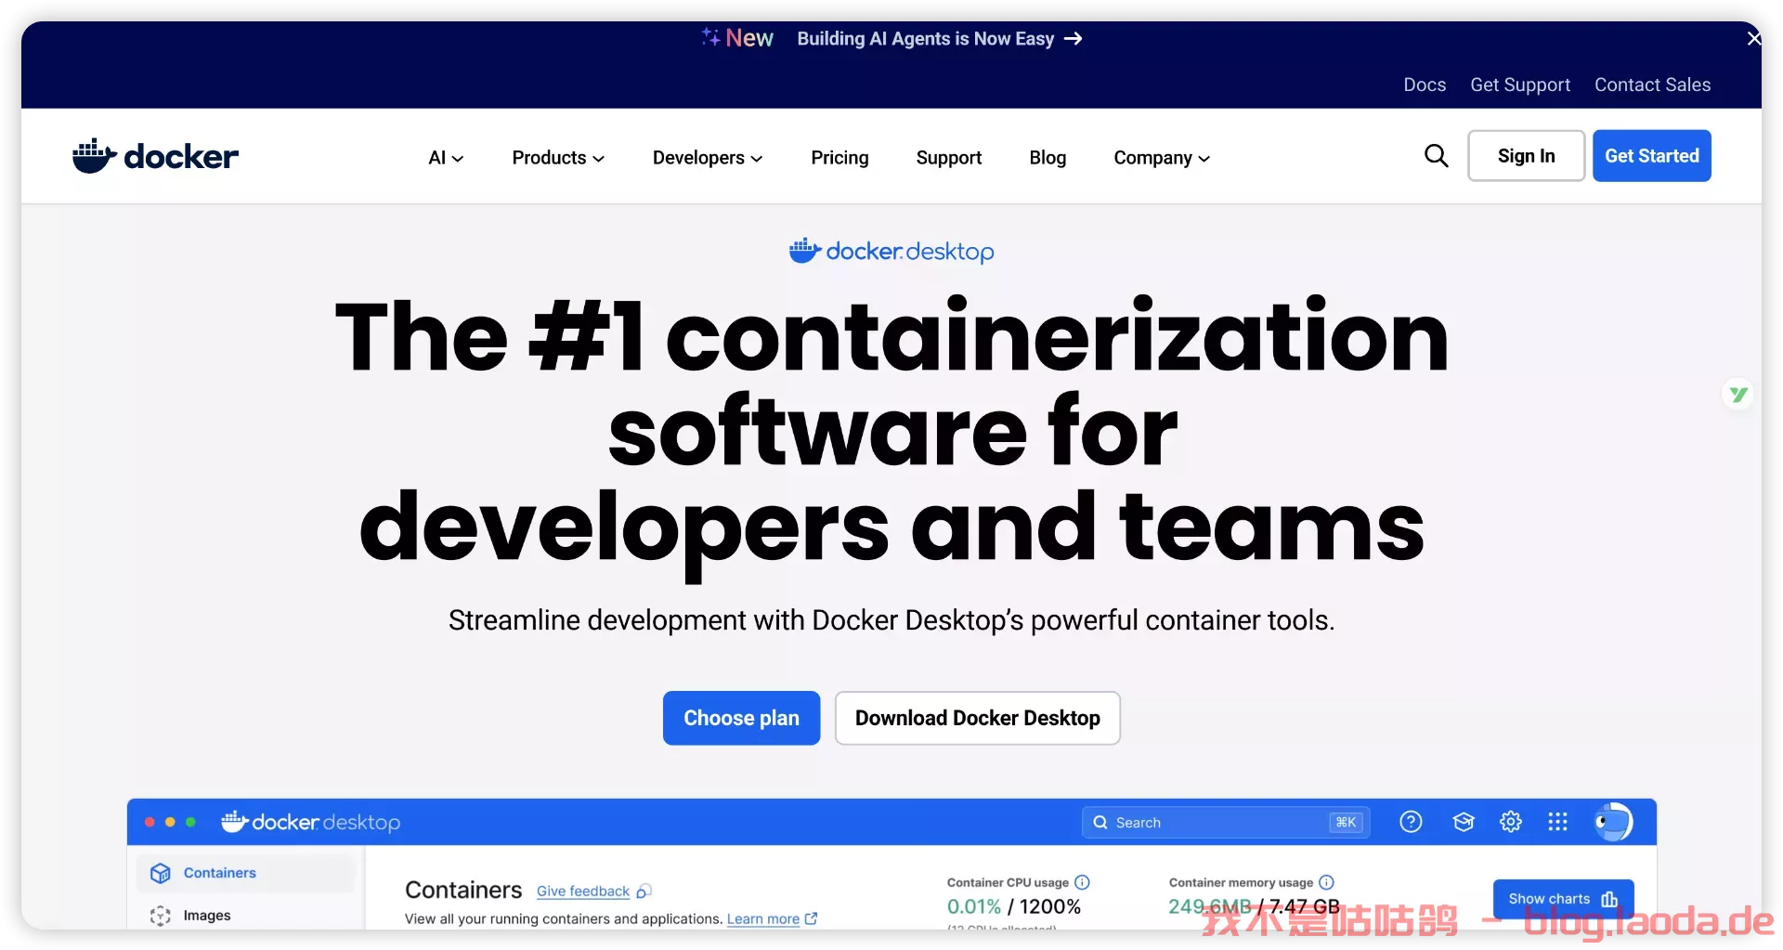Click the Learn more link

click(x=763, y=919)
